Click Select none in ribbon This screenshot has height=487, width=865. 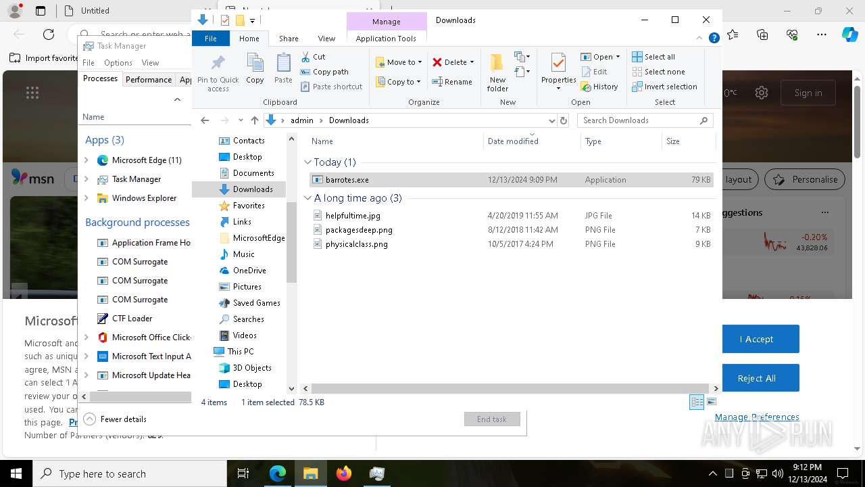tap(658, 72)
